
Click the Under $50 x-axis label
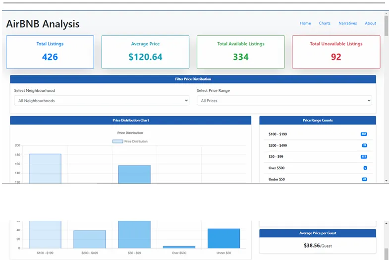(223, 253)
